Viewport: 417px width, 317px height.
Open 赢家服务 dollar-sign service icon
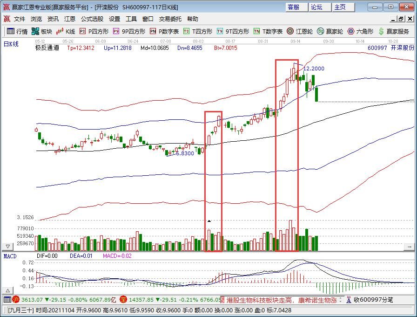(x=381, y=31)
